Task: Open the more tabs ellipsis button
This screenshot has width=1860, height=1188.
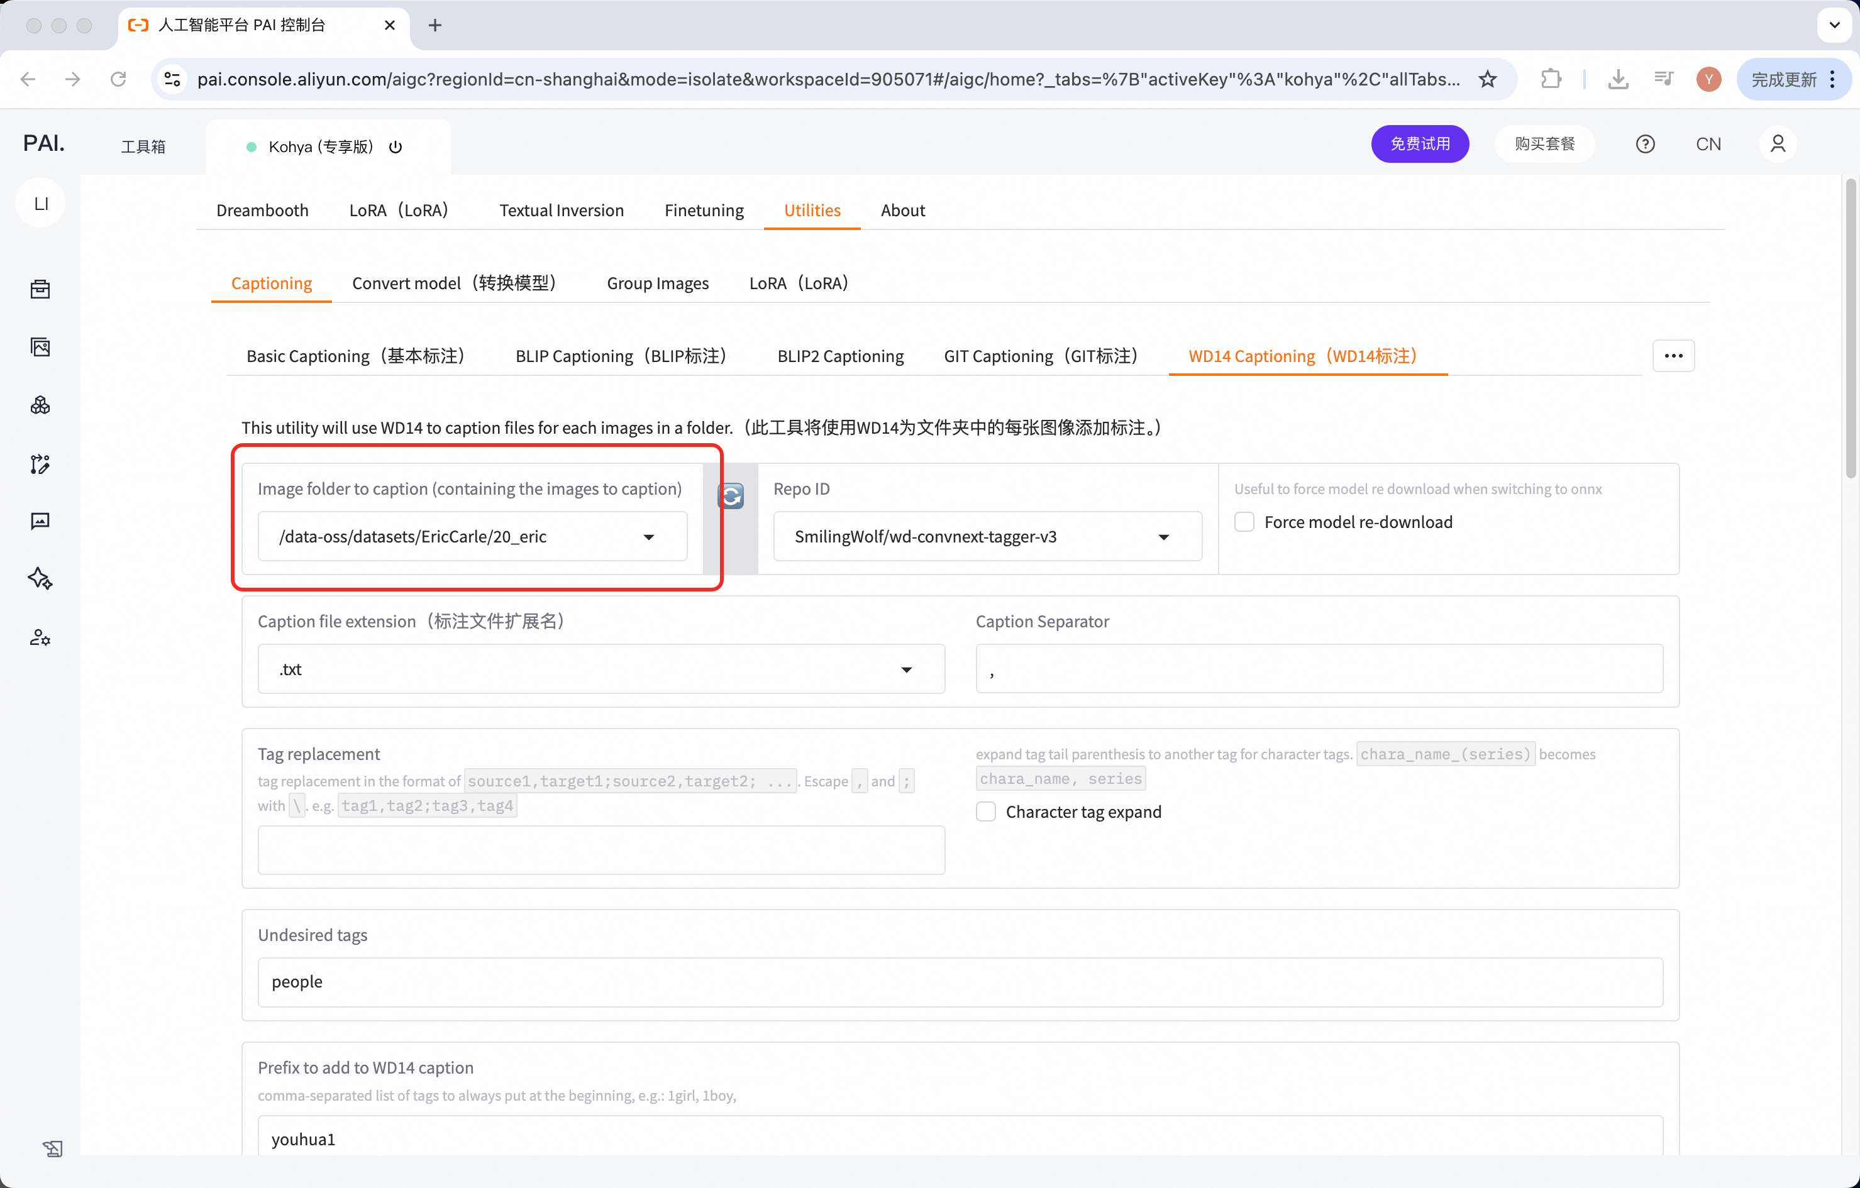Action: (x=1673, y=356)
